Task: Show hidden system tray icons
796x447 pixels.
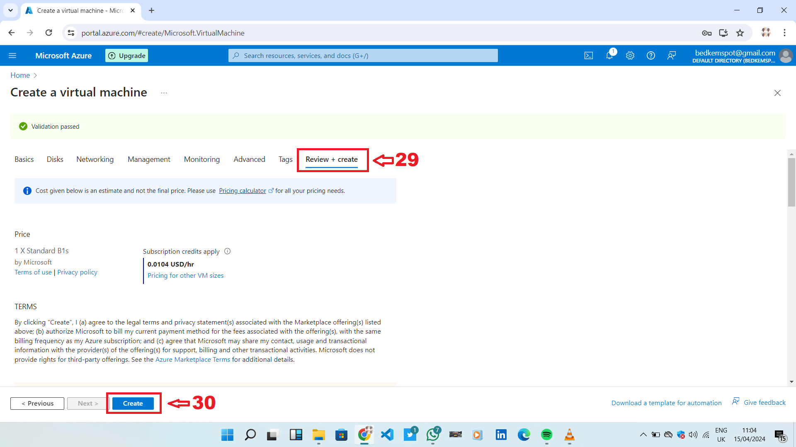Action: click(643, 435)
